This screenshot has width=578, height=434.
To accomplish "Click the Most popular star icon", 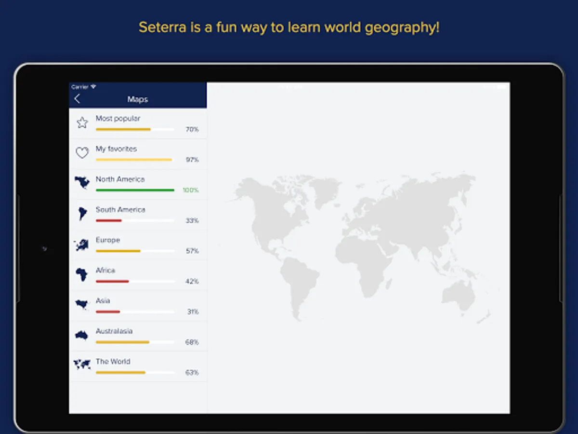I will click(82, 123).
